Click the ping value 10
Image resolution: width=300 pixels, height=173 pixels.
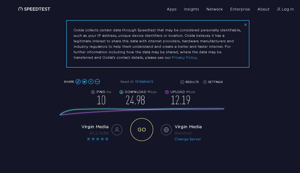pyautogui.click(x=101, y=100)
